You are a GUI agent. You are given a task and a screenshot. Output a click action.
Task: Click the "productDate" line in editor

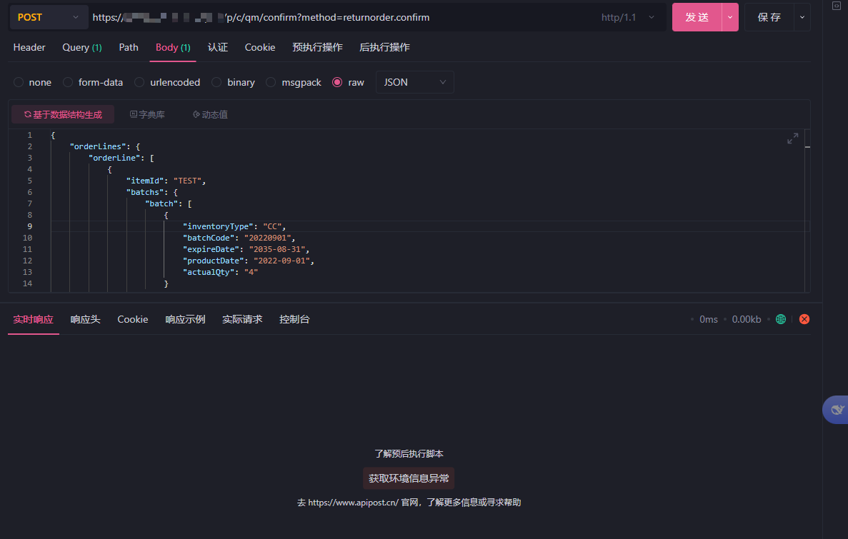248,261
